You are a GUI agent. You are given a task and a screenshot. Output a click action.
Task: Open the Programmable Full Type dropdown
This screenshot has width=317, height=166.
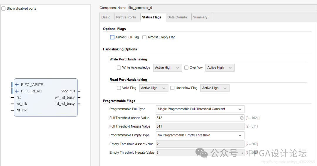pos(200,109)
